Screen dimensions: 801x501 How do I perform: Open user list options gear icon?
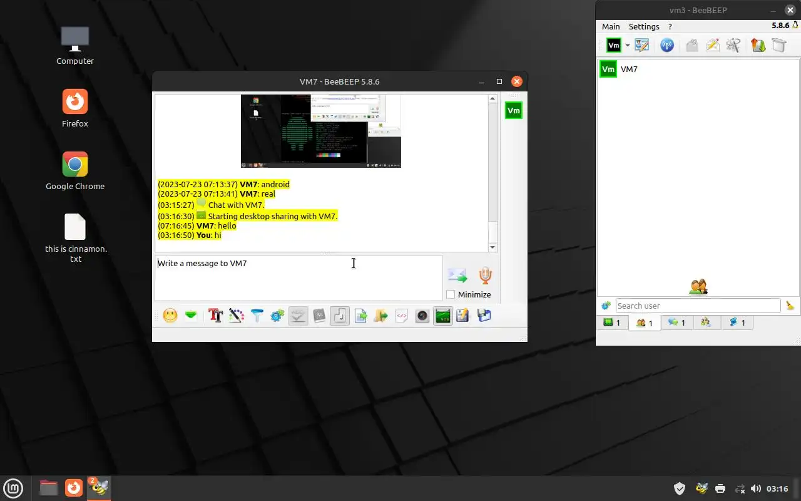(x=606, y=306)
